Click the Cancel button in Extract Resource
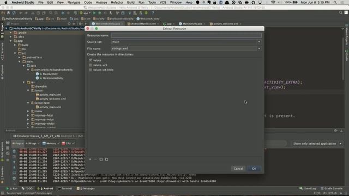The width and height of the screenshot is (349, 196). pyautogui.click(x=238, y=169)
